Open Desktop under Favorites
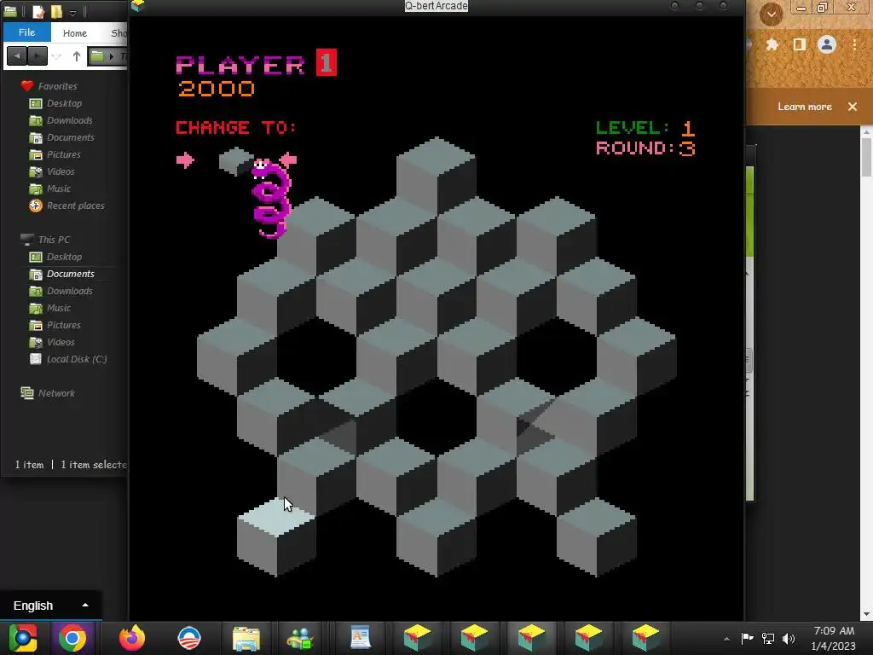873x655 pixels. (64, 103)
